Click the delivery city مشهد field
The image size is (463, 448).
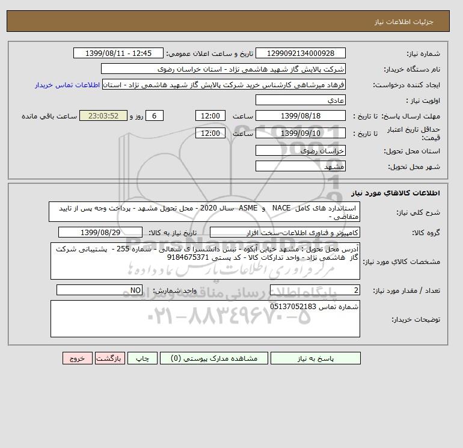300,166
